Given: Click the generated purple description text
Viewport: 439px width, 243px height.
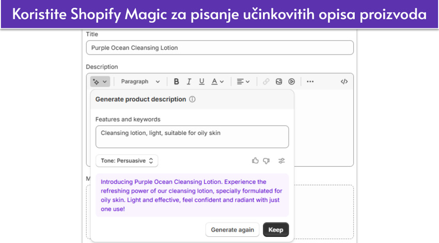Looking at the screenshot, I should click(192, 195).
